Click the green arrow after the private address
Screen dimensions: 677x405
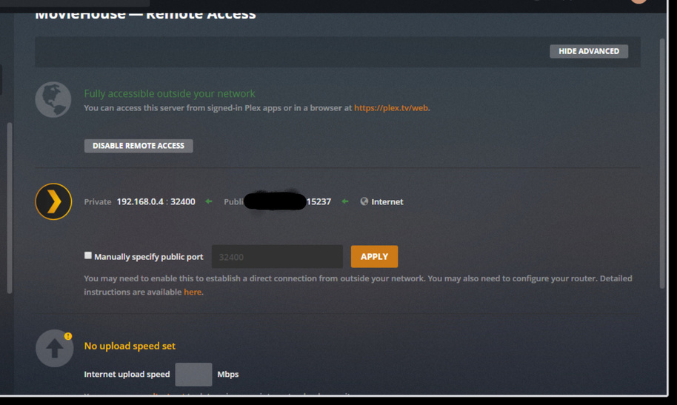point(209,201)
